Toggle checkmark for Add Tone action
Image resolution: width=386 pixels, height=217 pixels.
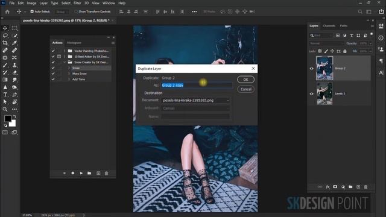[x=53, y=79]
